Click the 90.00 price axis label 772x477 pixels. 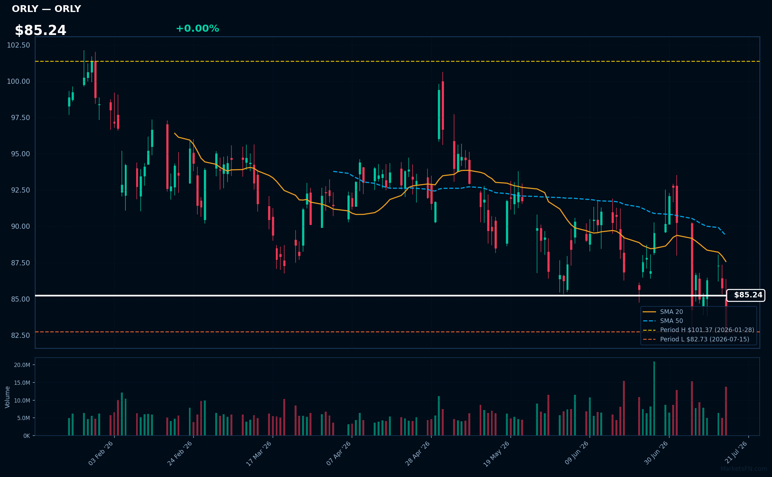pyautogui.click(x=20, y=226)
